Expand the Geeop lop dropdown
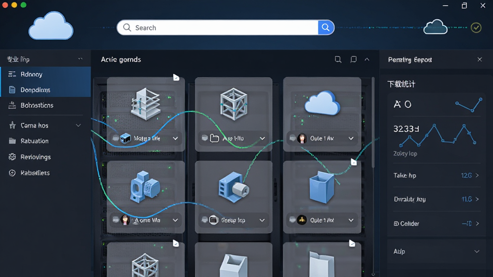The image size is (493, 277). [x=262, y=220]
